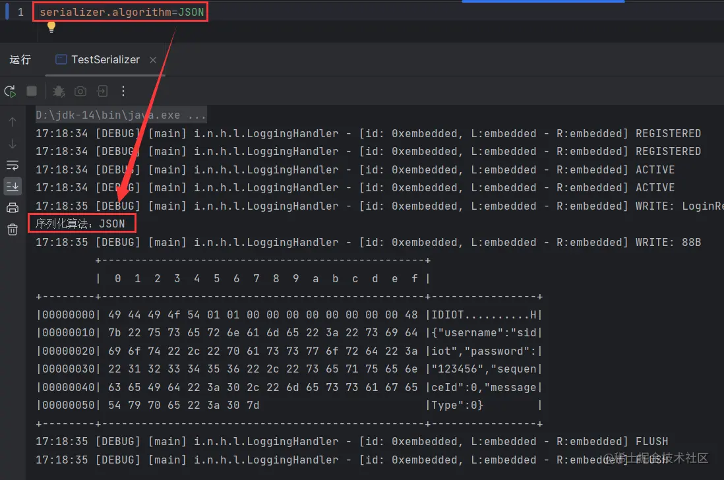
Task: Click the first REGISTERED log line
Action: coord(369,133)
